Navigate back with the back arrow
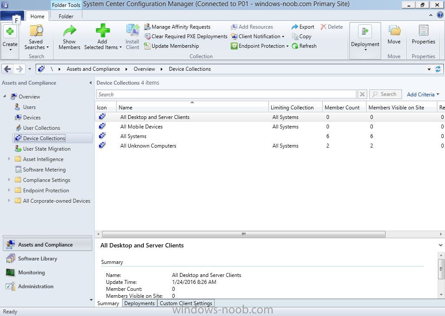Viewport: 445px width, 316px height. tap(8, 69)
